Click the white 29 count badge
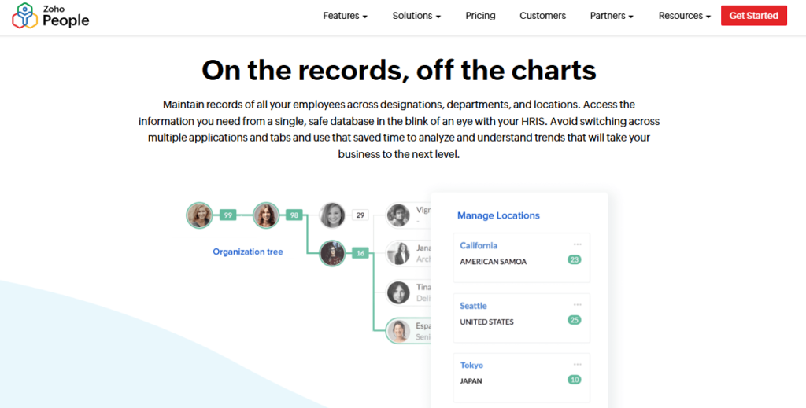The width and height of the screenshot is (806, 408). pyautogui.click(x=360, y=215)
